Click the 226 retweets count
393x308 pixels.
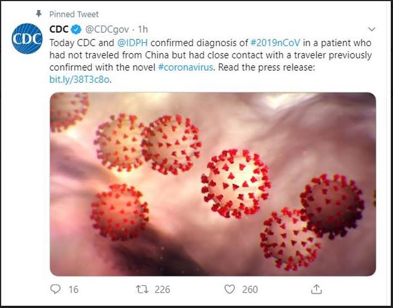pyautogui.click(x=163, y=290)
